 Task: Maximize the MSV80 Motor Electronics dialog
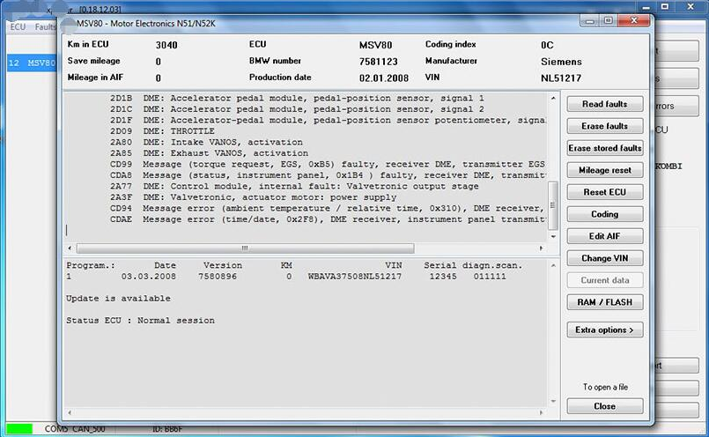pos(609,21)
